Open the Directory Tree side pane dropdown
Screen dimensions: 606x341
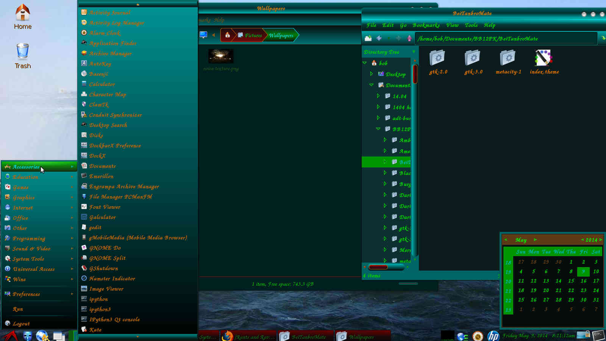[x=414, y=52]
